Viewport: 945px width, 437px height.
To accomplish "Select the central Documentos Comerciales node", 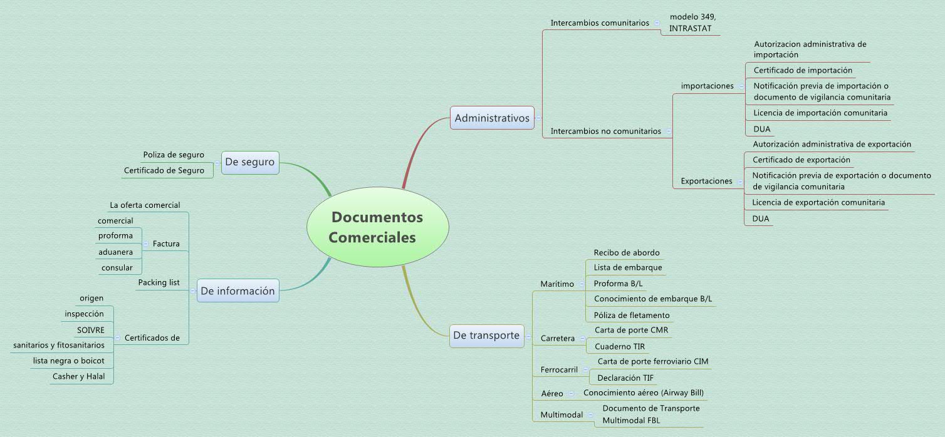I will (x=377, y=226).
